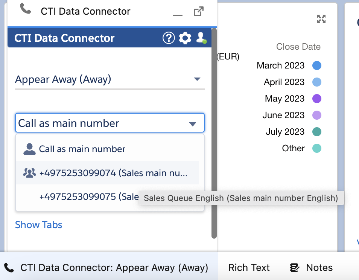The height and width of the screenshot is (280, 359).
Task: Click the Notes utility icon
Action: (294, 268)
